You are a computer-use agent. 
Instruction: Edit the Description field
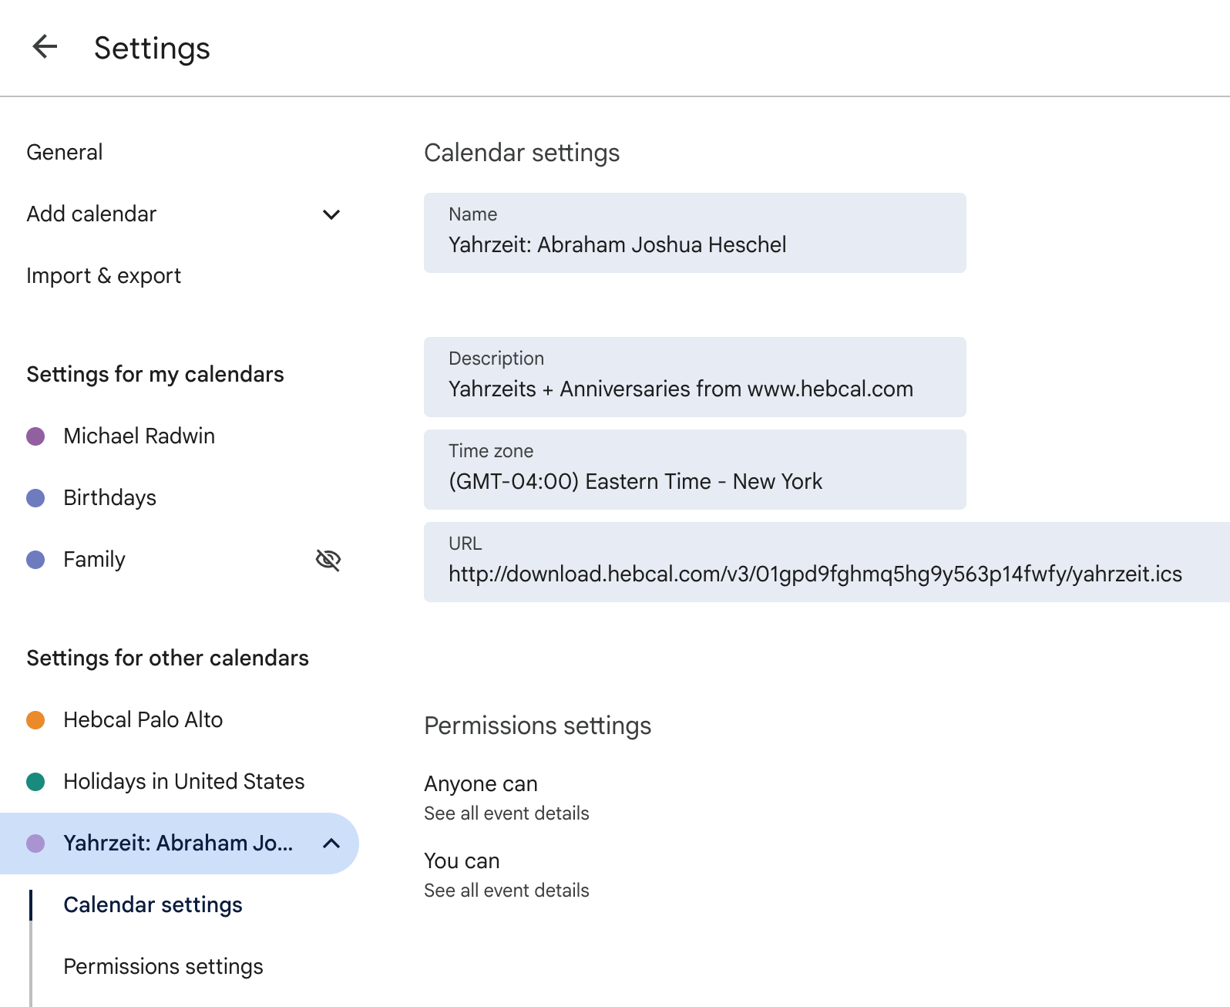694,377
